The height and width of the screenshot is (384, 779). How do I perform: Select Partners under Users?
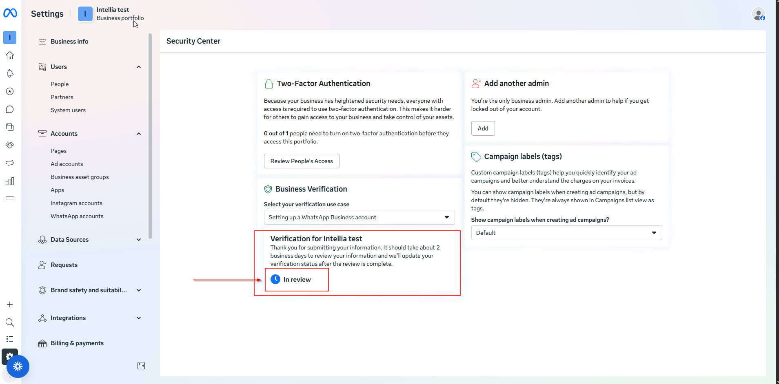[62, 97]
